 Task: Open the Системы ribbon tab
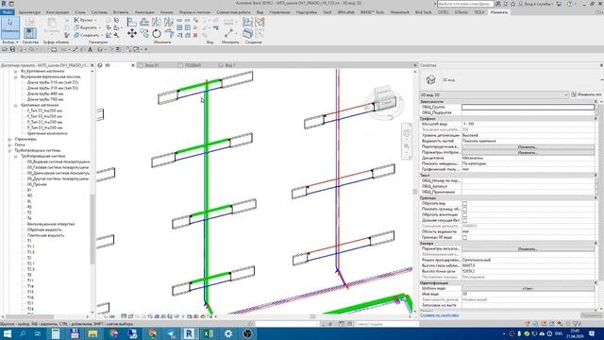click(x=99, y=12)
